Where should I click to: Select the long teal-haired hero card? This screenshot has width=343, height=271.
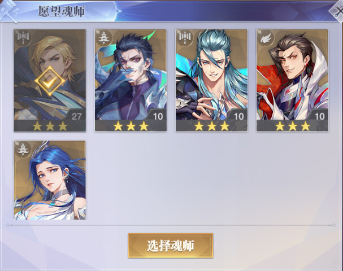coord(211,80)
